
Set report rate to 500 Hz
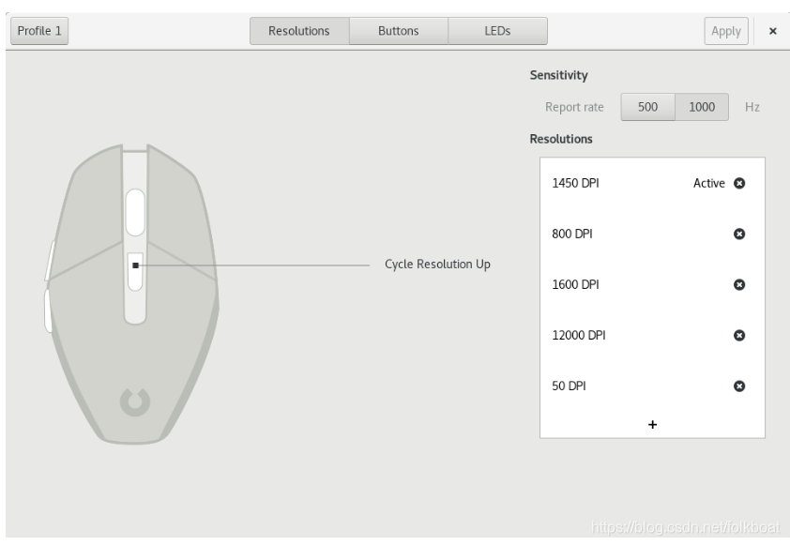pyautogui.click(x=648, y=107)
